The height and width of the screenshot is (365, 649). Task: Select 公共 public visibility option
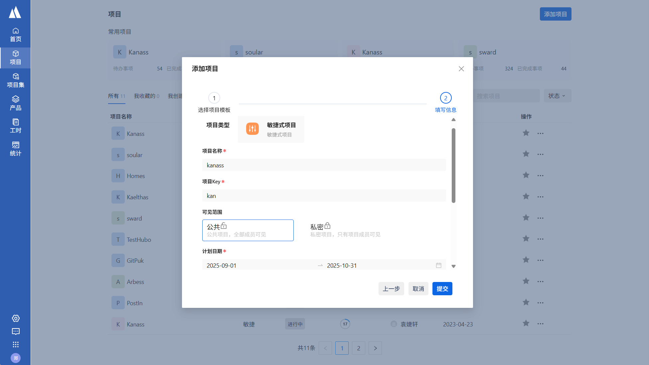coord(247,230)
